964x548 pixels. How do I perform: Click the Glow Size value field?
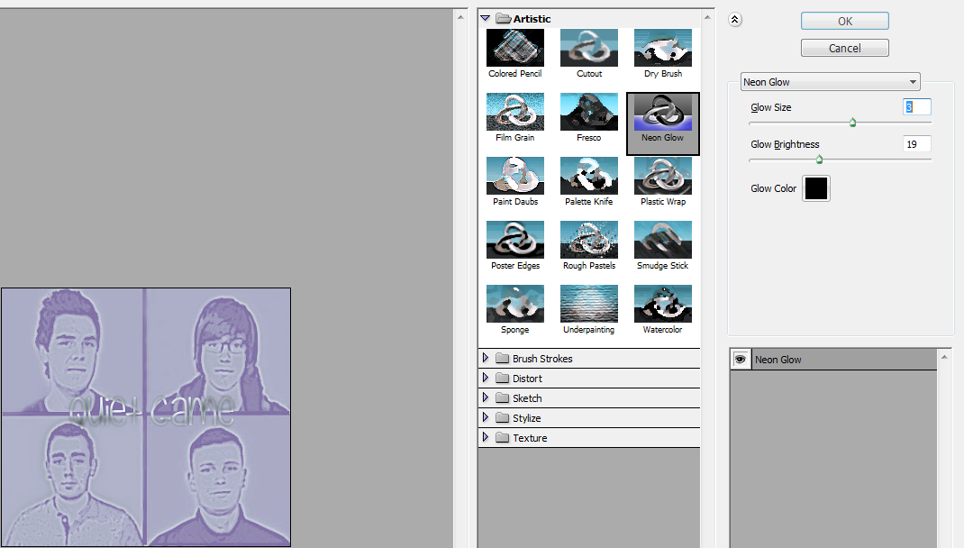click(916, 107)
